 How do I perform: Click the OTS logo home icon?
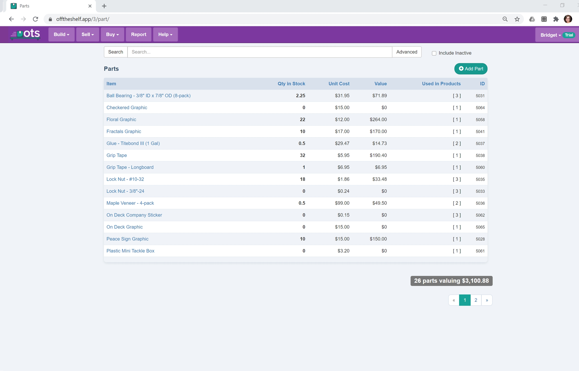click(x=25, y=34)
